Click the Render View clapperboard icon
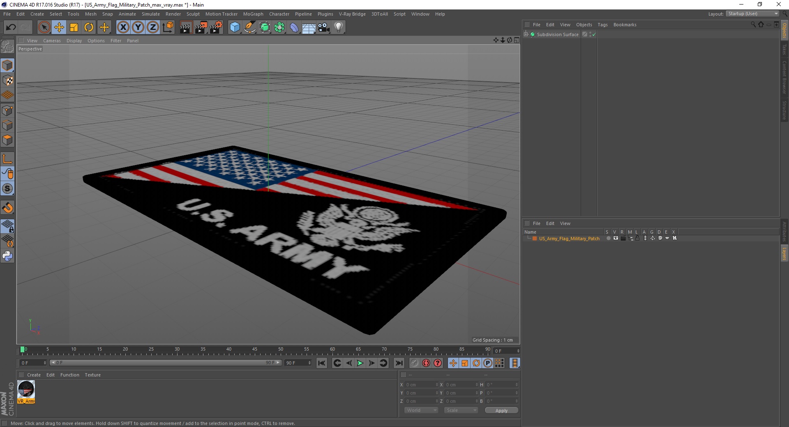The height and width of the screenshot is (427, 789). point(186,28)
